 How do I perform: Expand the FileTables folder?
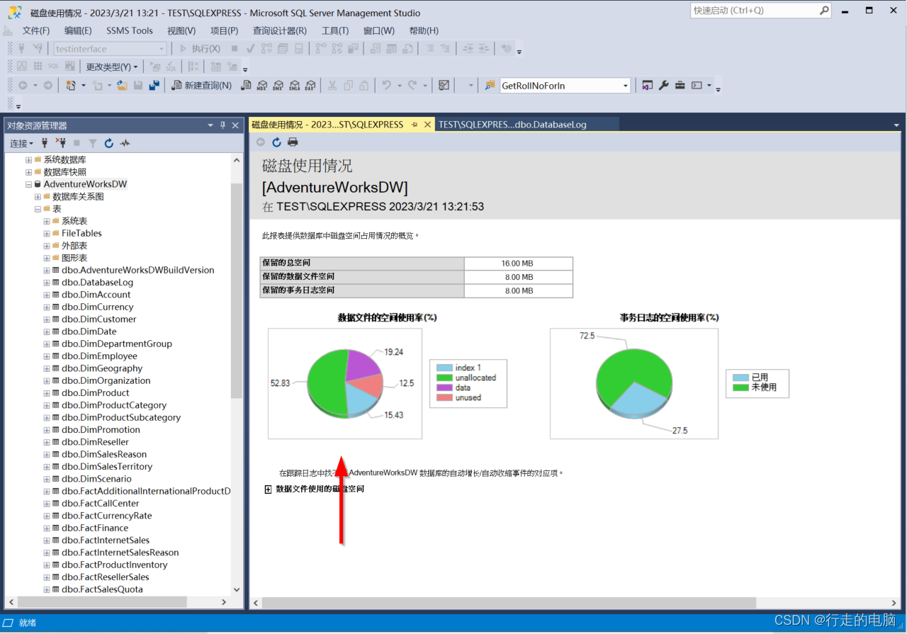[x=47, y=233]
